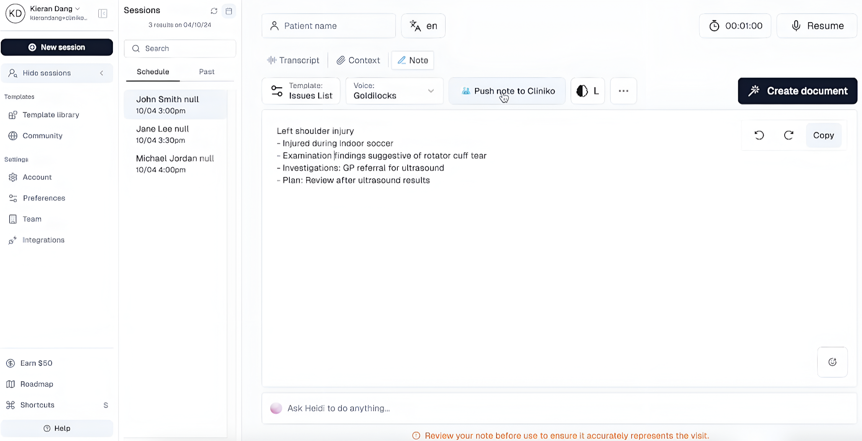Click the timer showing 00:01:00
Image resolution: width=862 pixels, height=441 pixels.
735,26
